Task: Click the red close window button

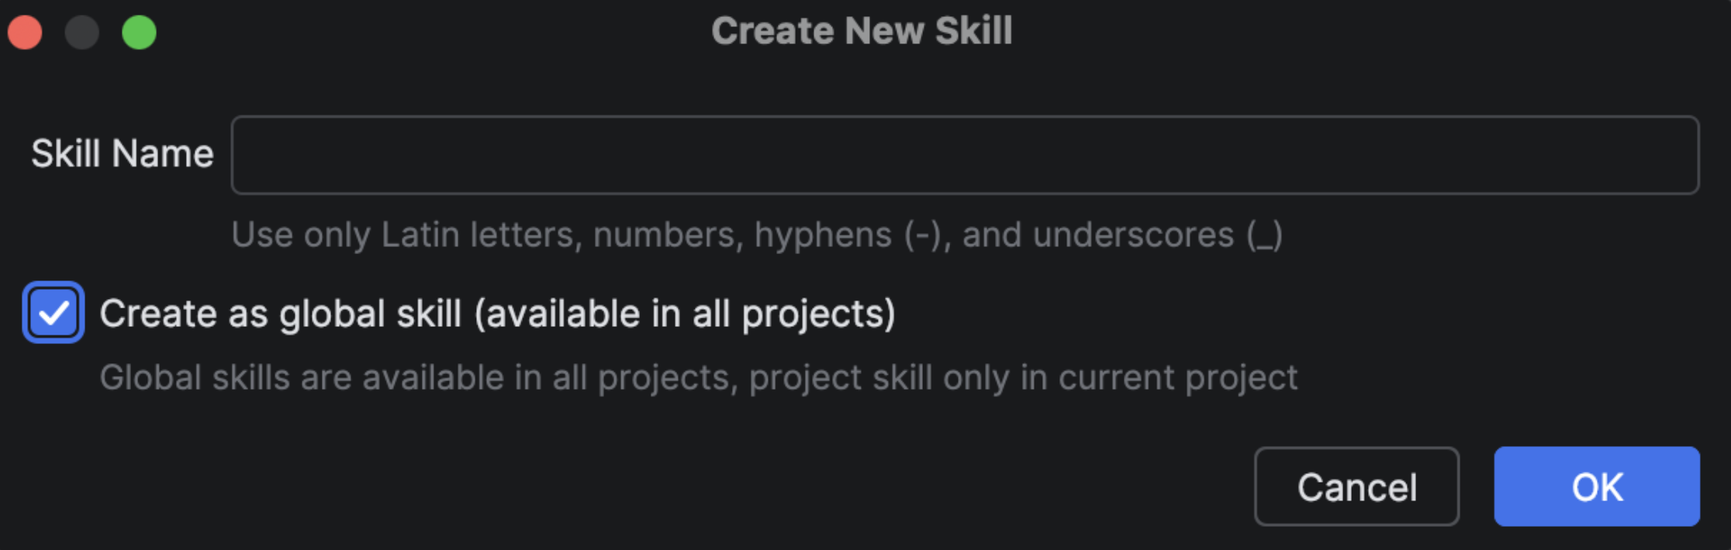Action: [x=25, y=33]
